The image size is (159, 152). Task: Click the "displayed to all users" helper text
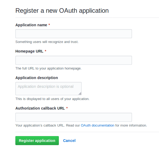(52, 99)
